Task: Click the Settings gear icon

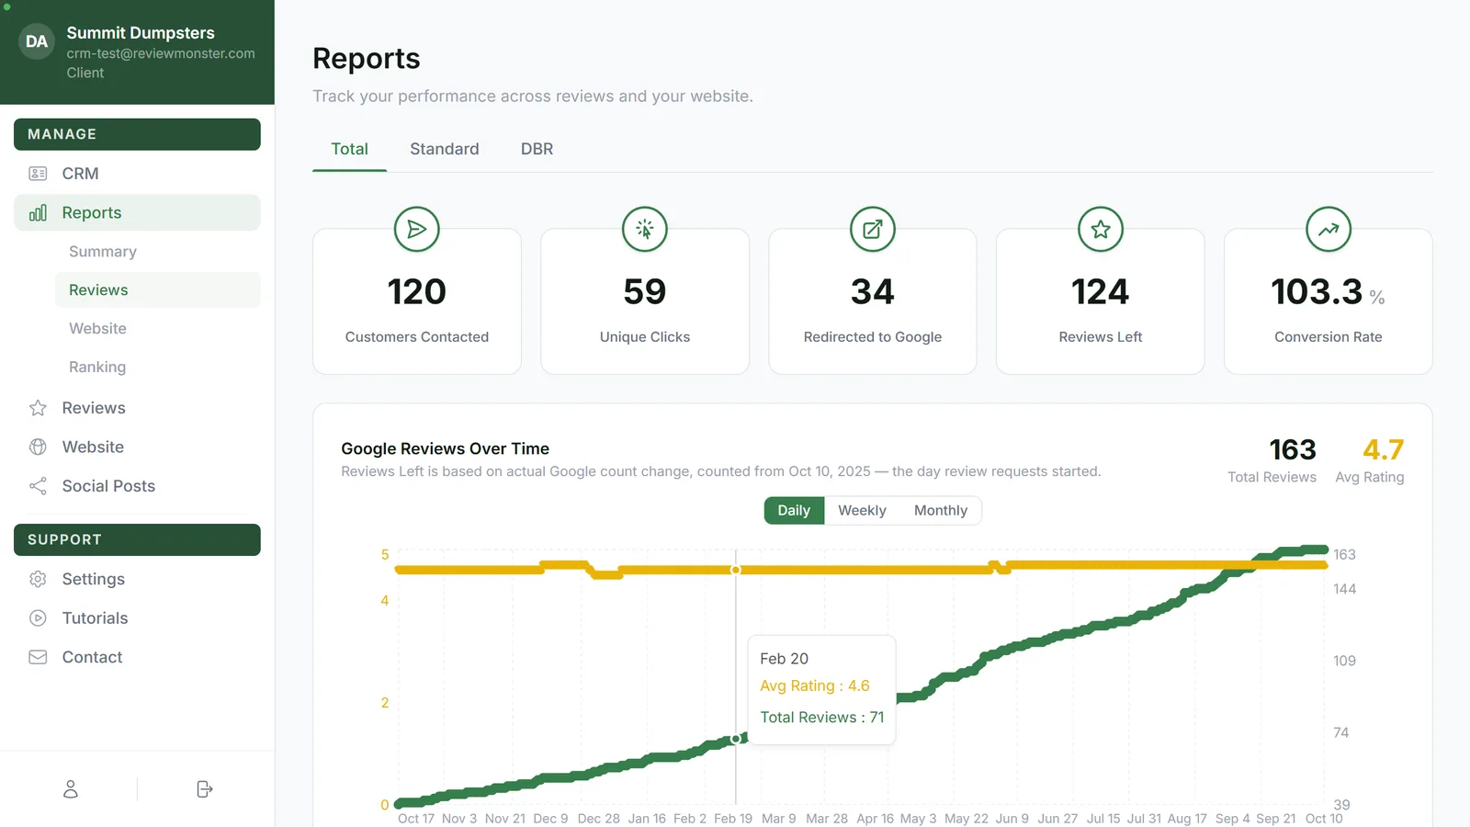Action: (38, 579)
